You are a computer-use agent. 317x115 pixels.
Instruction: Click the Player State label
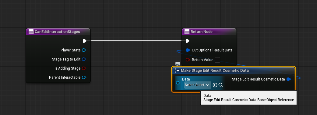coord(71,50)
